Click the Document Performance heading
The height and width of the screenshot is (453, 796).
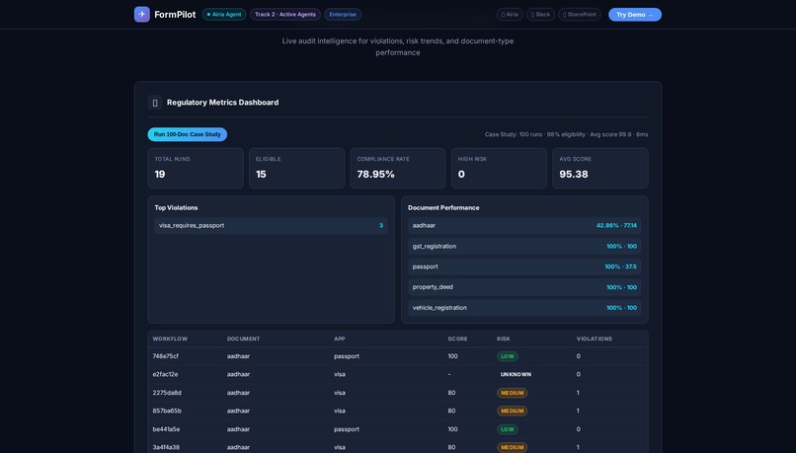click(x=443, y=208)
